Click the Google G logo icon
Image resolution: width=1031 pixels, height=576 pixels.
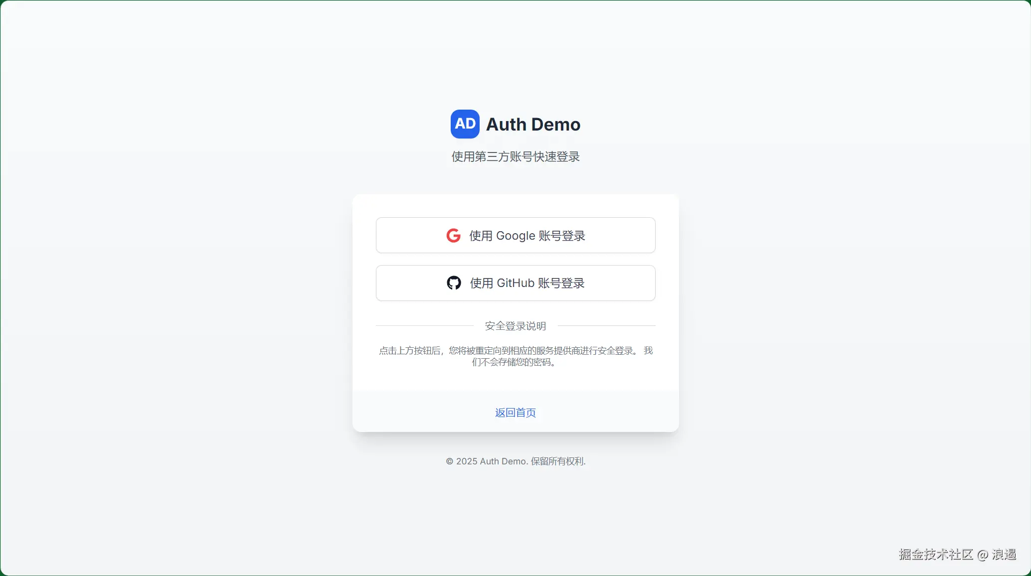[x=453, y=236]
